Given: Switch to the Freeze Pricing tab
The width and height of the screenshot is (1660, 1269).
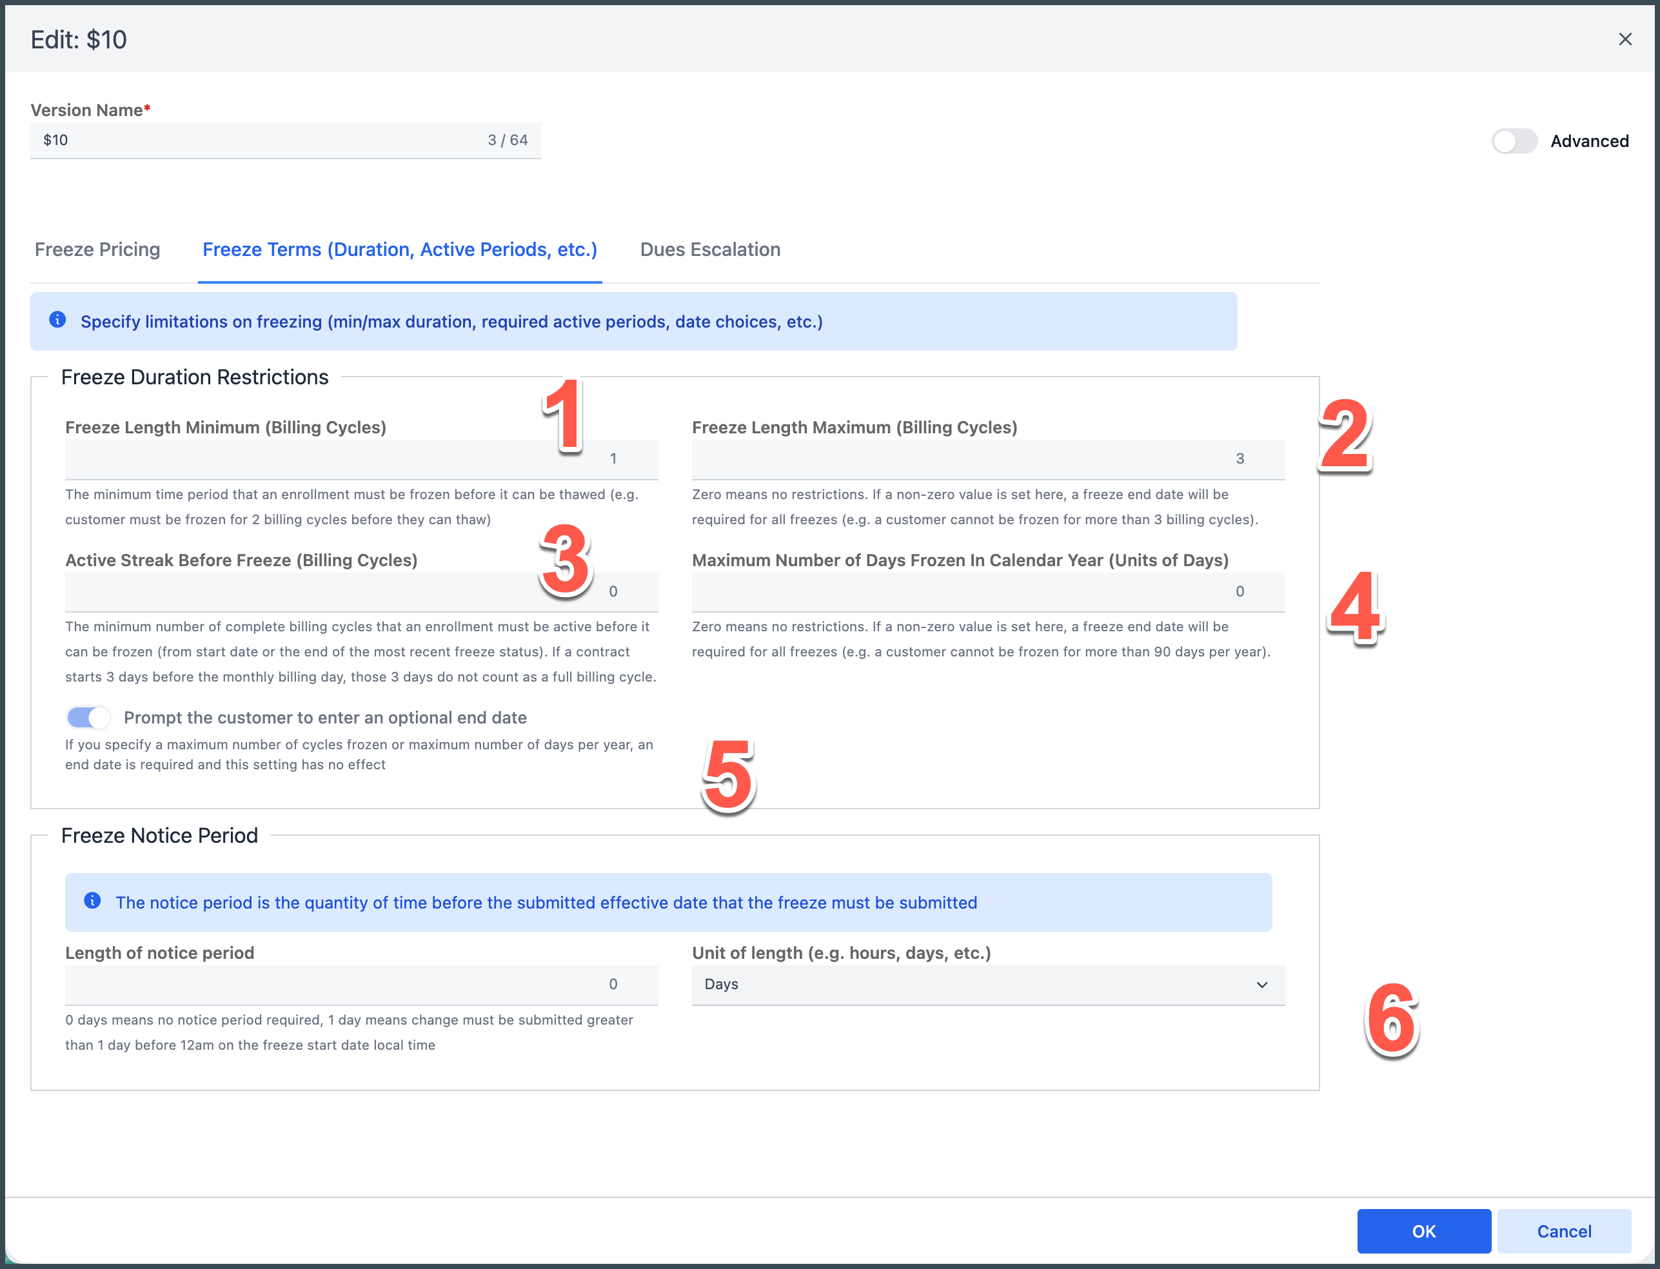Looking at the screenshot, I should point(97,250).
